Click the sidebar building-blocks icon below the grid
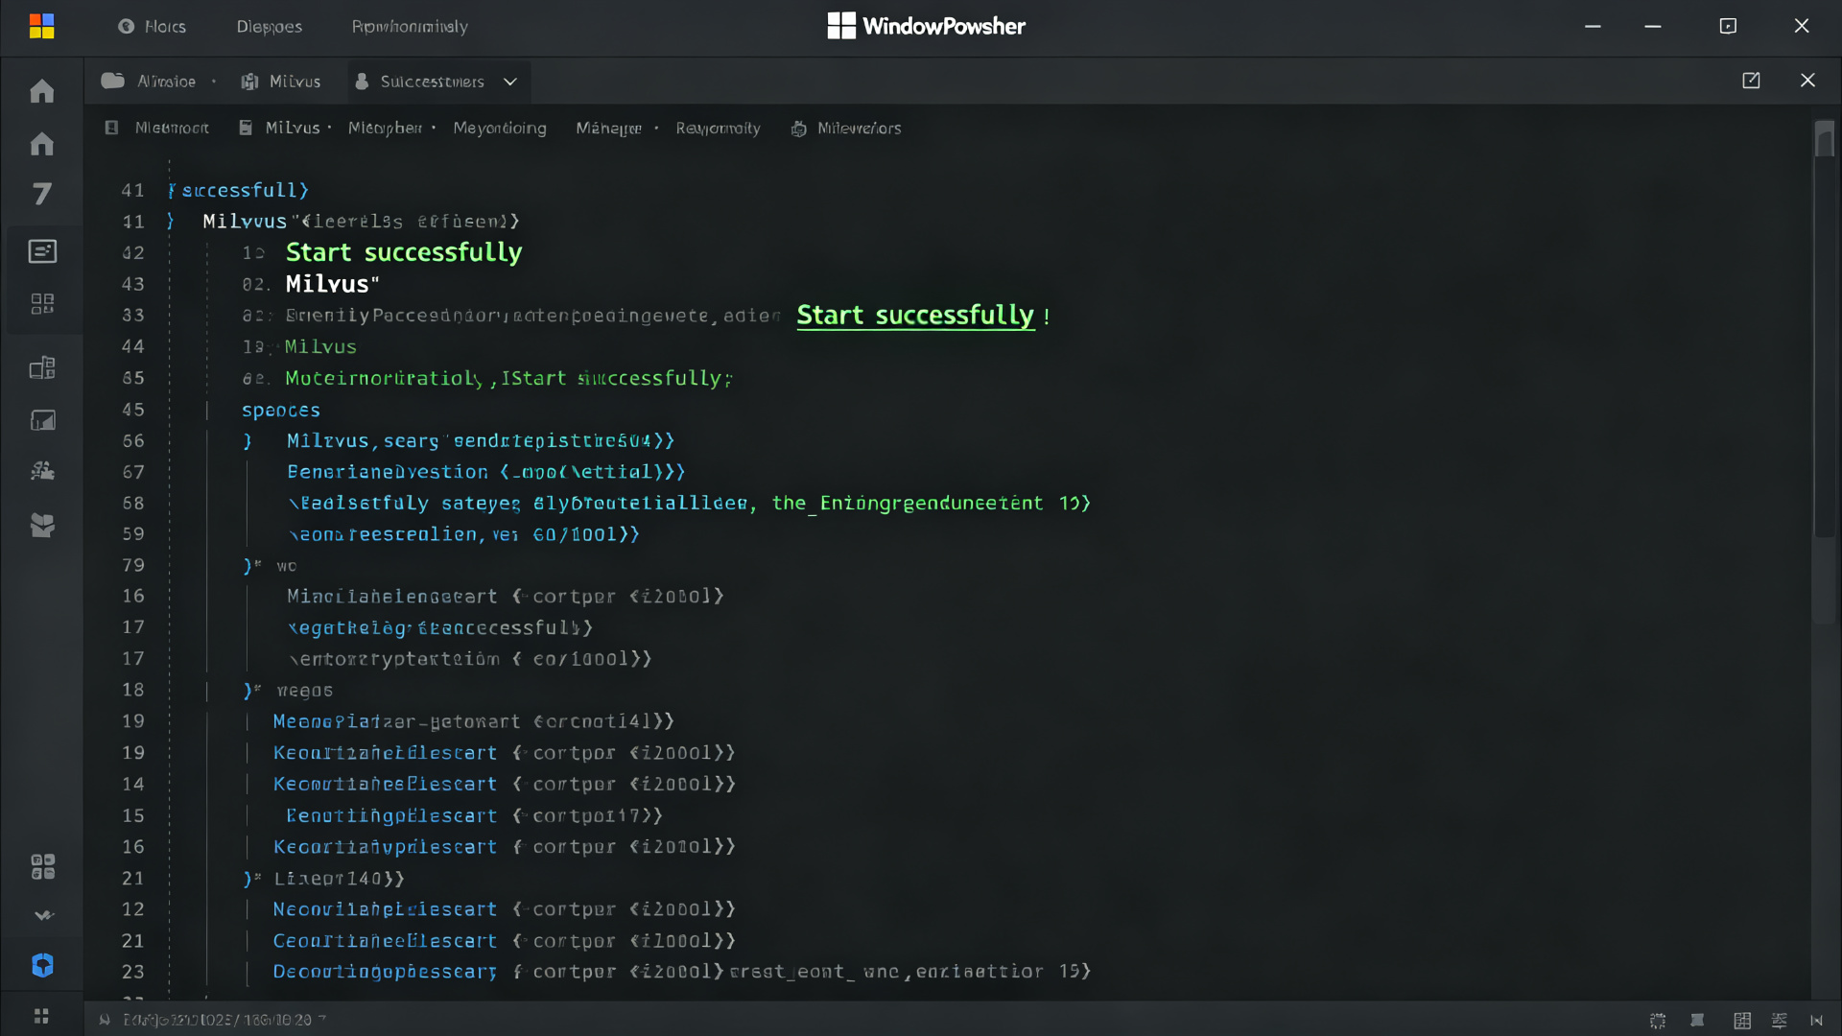The height and width of the screenshot is (1036, 1842). click(42, 368)
